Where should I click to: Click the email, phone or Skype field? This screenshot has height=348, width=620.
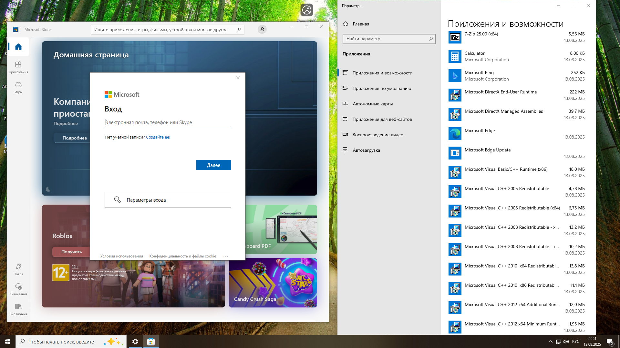(x=168, y=122)
